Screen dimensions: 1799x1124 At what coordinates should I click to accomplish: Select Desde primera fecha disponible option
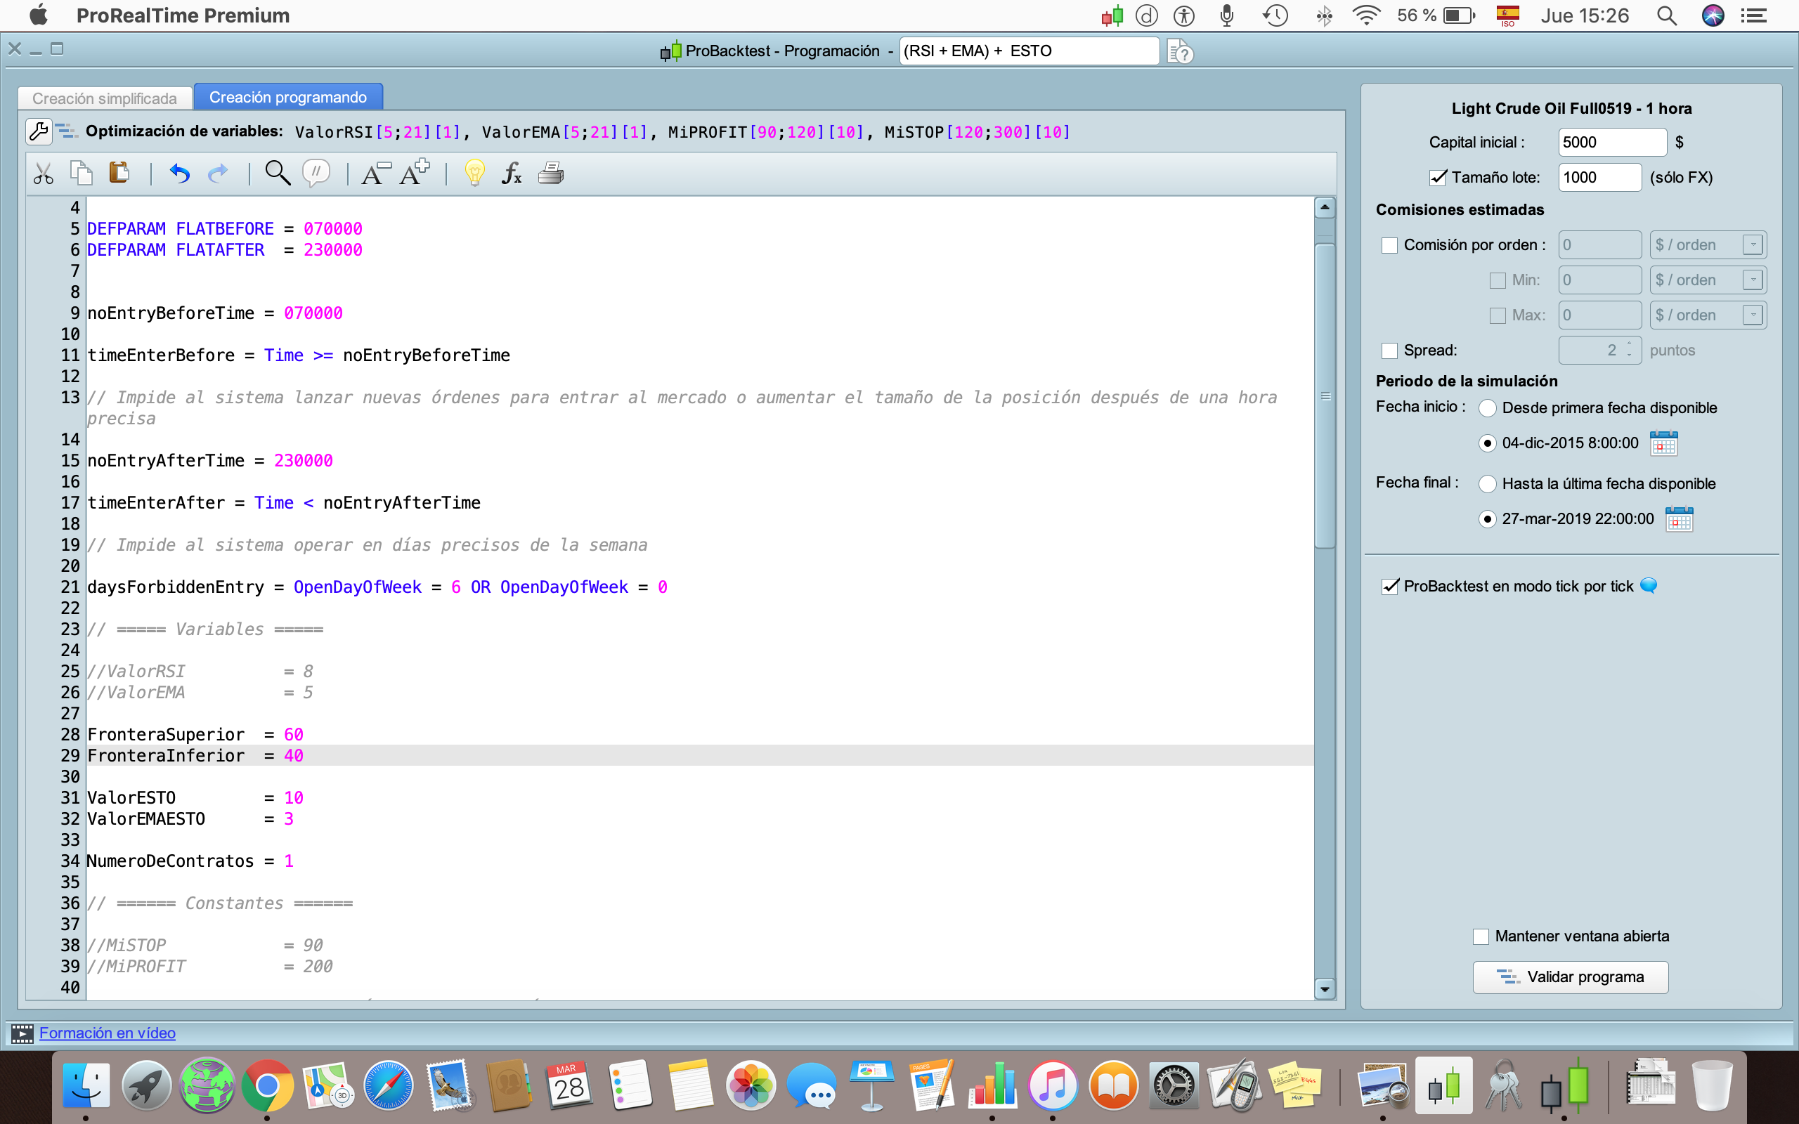pos(1488,408)
